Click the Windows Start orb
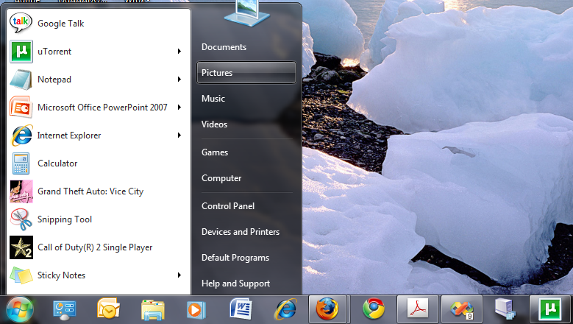The height and width of the screenshot is (324, 573). click(x=19, y=310)
